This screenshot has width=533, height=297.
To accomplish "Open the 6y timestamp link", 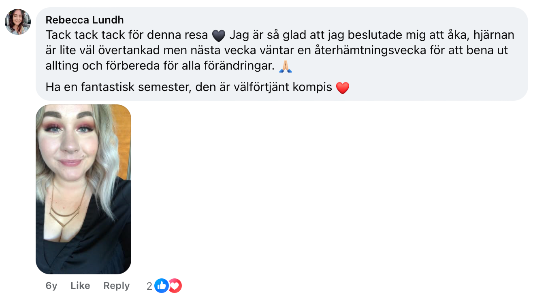I will 51,286.
